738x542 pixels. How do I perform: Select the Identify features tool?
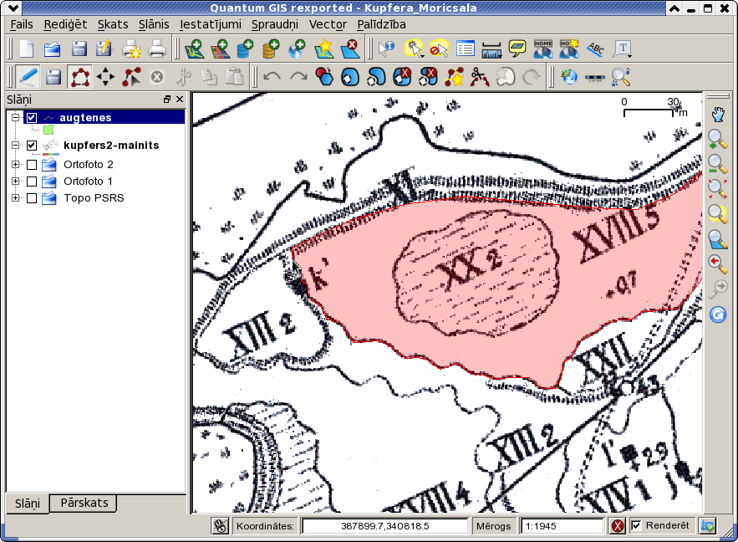point(386,49)
